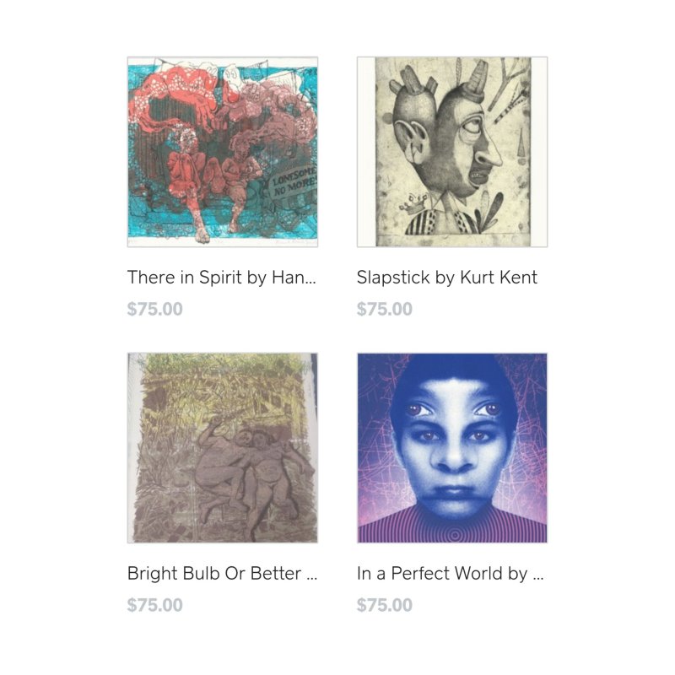This screenshot has width=675, height=675.
Task: Click the 'Slapstick by Kurt Kent' title
Action: point(447,278)
